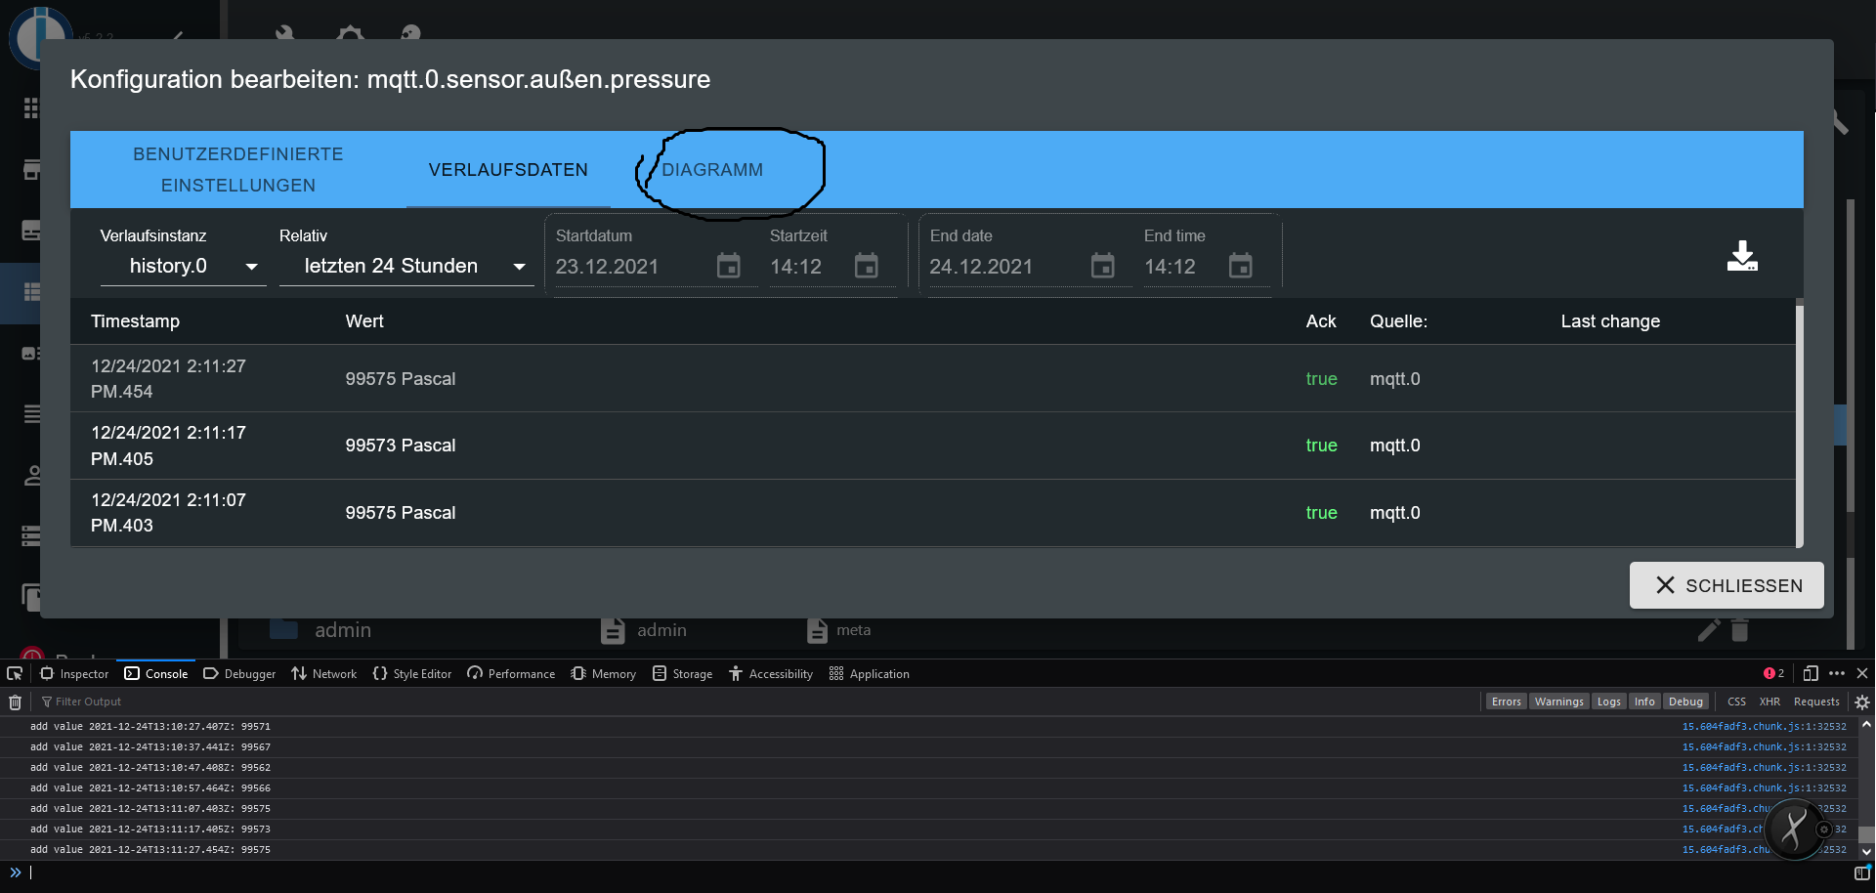The width and height of the screenshot is (1876, 893).
Task: Toggle the split console sidebar icon
Action: tap(1862, 872)
